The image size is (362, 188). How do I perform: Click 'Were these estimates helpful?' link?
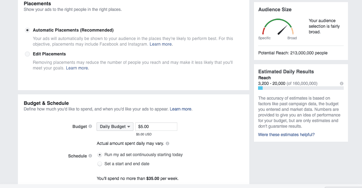(x=286, y=135)
